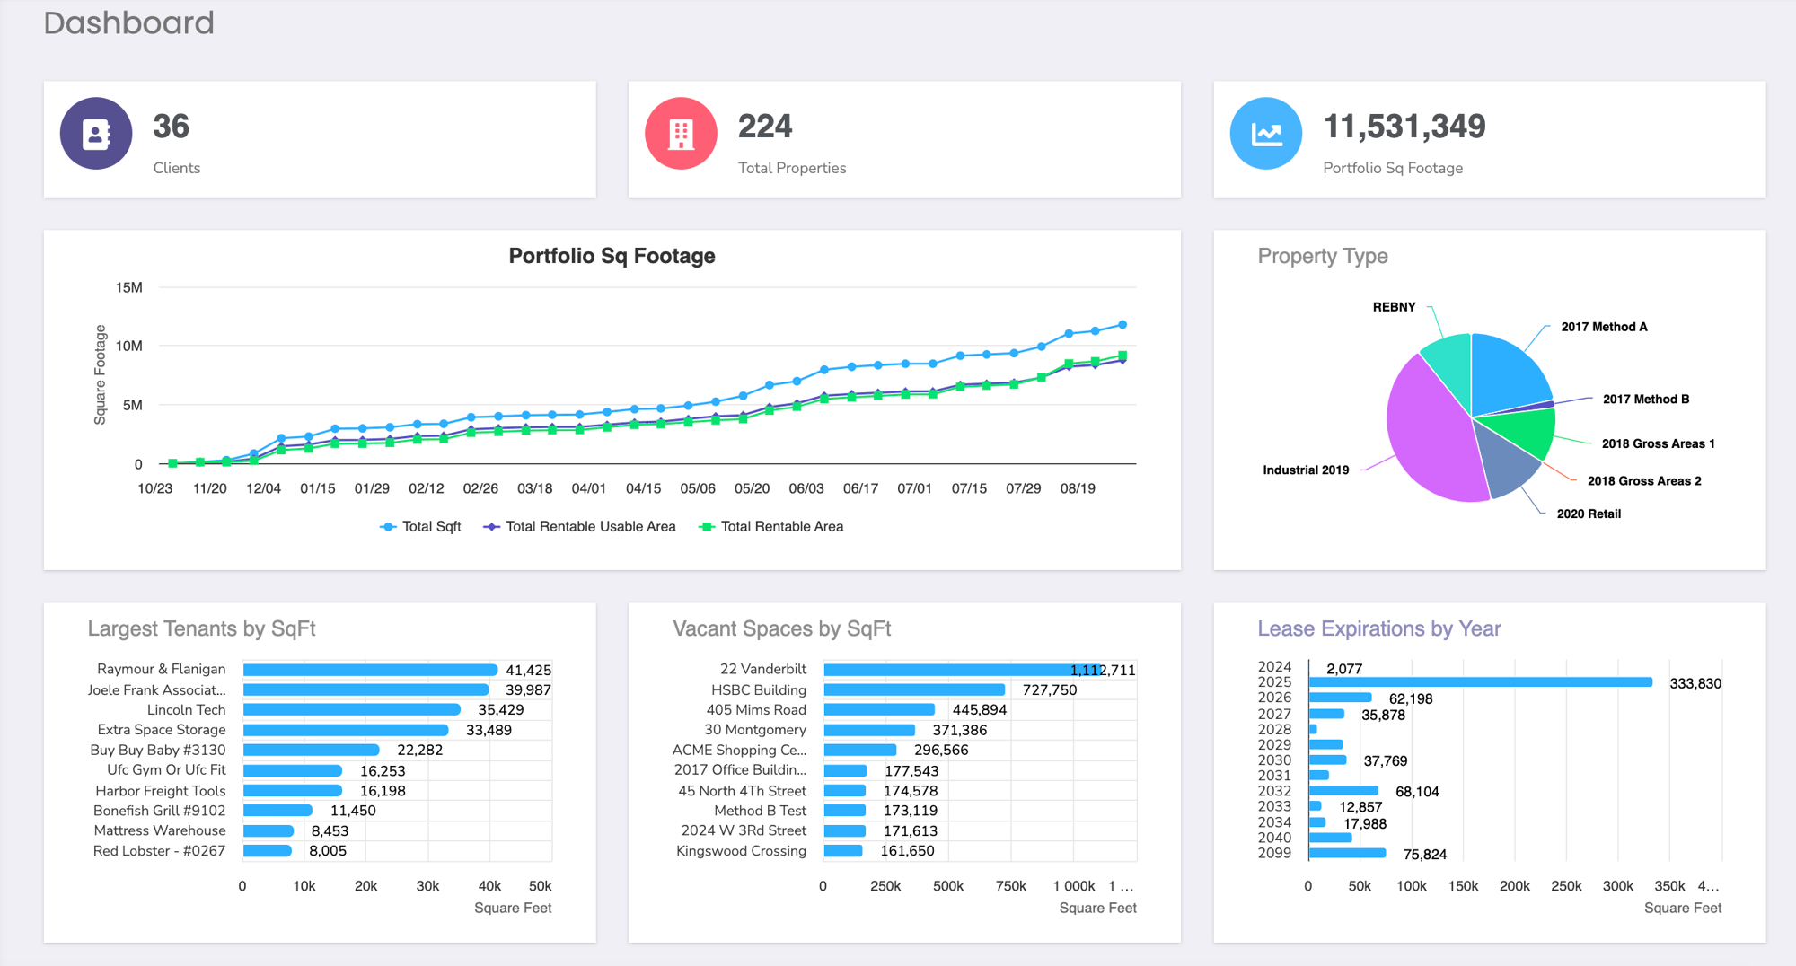Click the blue Portfolio Sq Footage chart icon
This screenshot has height=966, width=1796.
(1266, 134)
